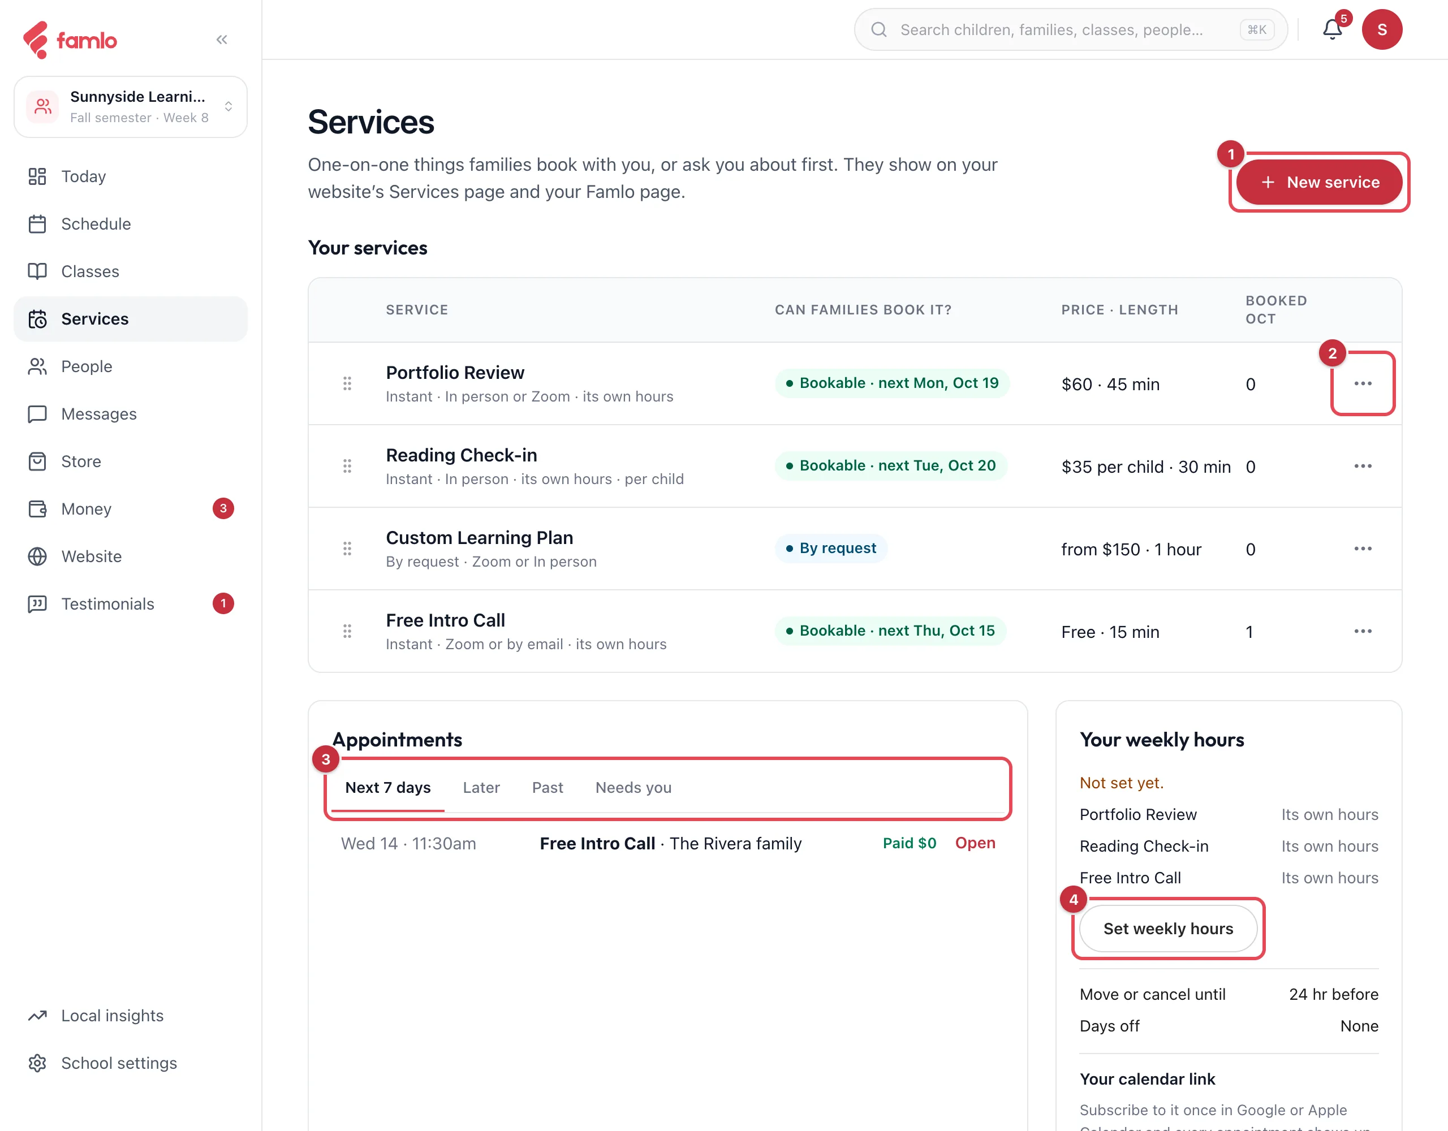
Task: Open the Store section
Action: pyautogui.click(x=131, y=461)
